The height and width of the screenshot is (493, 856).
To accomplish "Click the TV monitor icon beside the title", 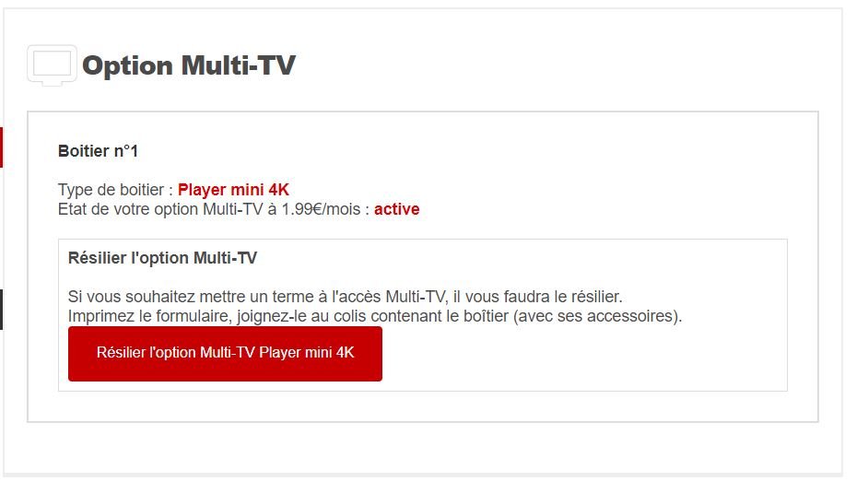I will (52, 65).
